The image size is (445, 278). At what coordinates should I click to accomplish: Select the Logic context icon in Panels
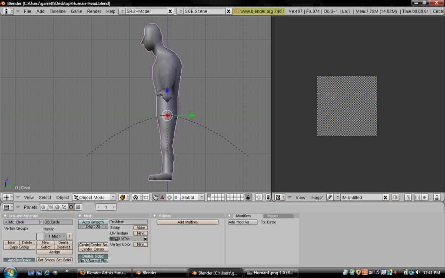tap(43, 207)
